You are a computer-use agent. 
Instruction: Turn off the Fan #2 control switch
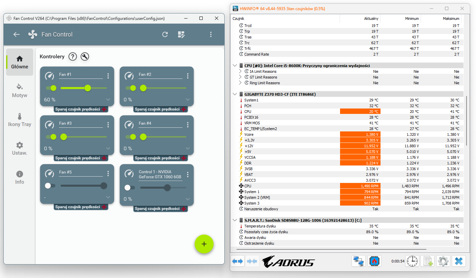tap(131, 88)
